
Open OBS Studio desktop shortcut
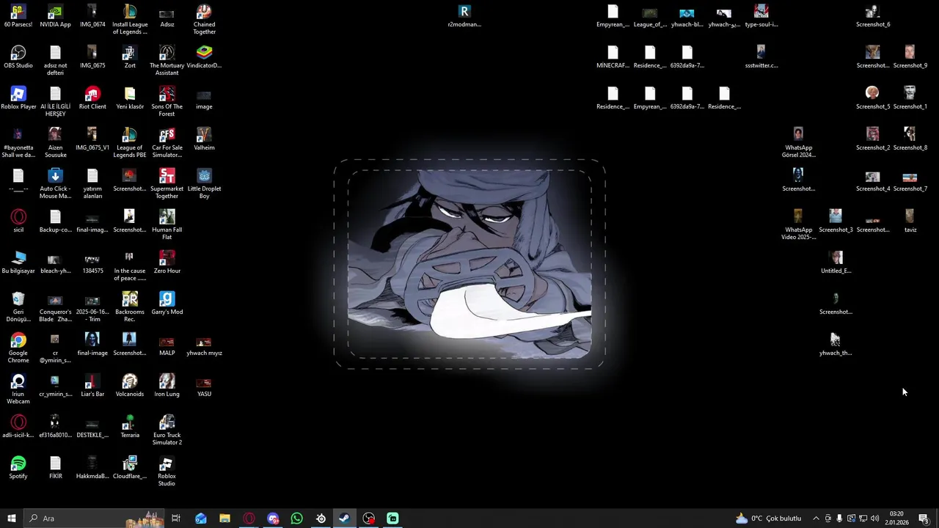[x=18, y=57]
